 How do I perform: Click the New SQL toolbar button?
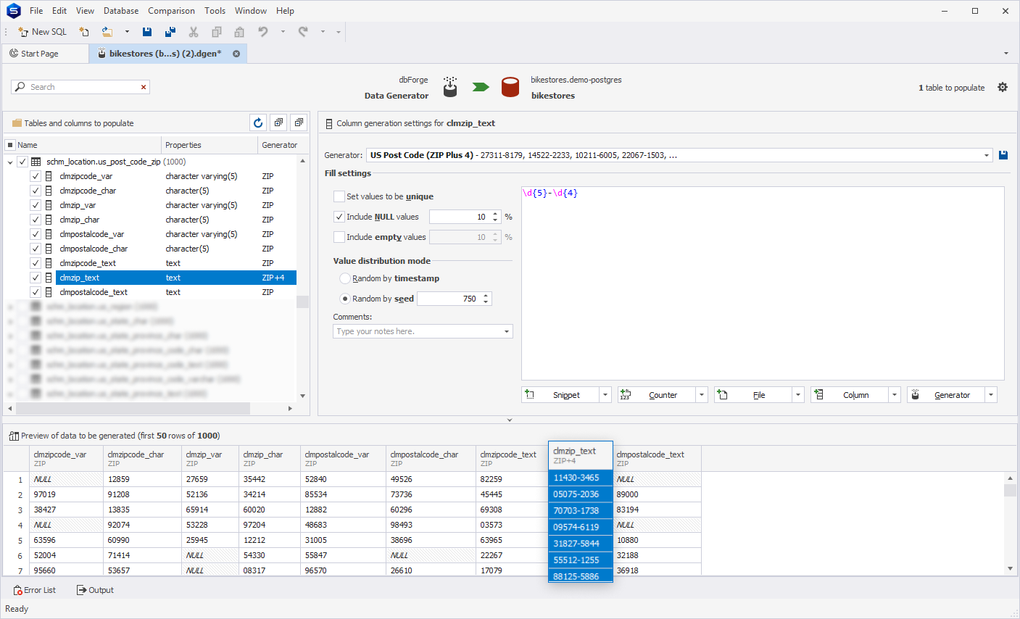pyautogui.click(x=42, y=32)
